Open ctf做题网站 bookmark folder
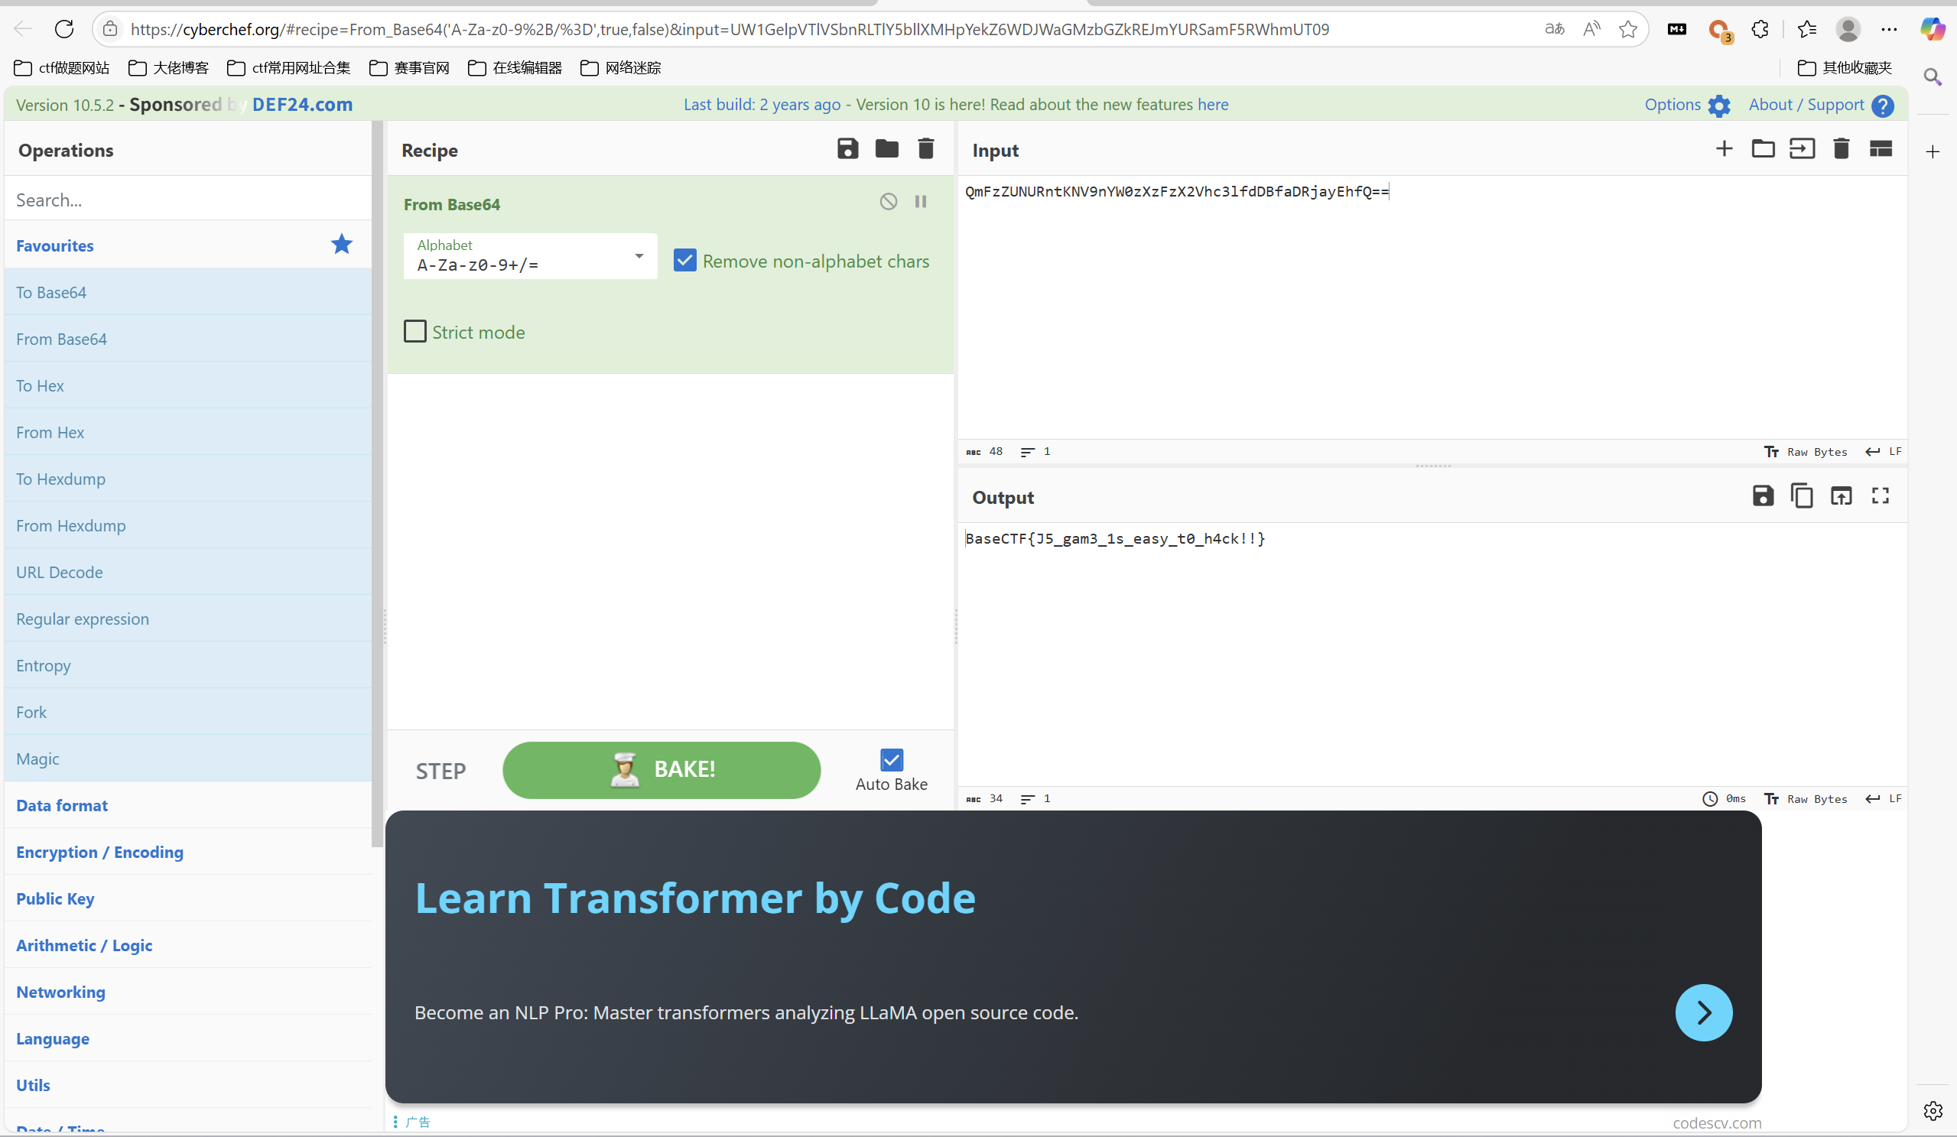The image size is (1957, 1137). 62,67
